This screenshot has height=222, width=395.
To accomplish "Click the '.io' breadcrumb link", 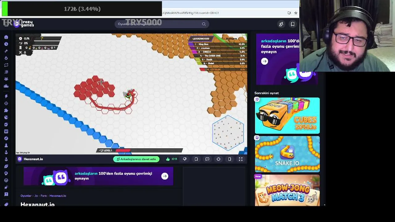I will tap(36, 196).
